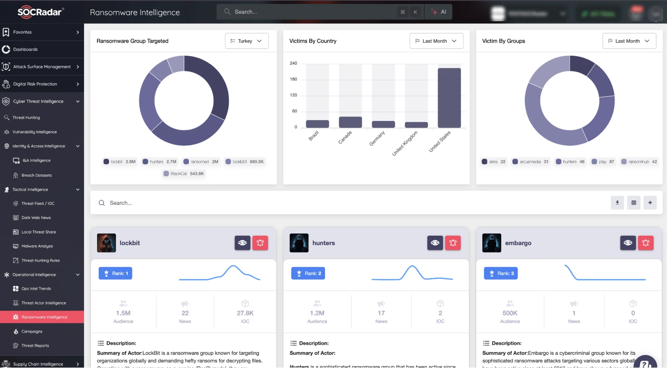
Task: Expand the Turkey country filter dropdown
Action: (x=247, y=40)
